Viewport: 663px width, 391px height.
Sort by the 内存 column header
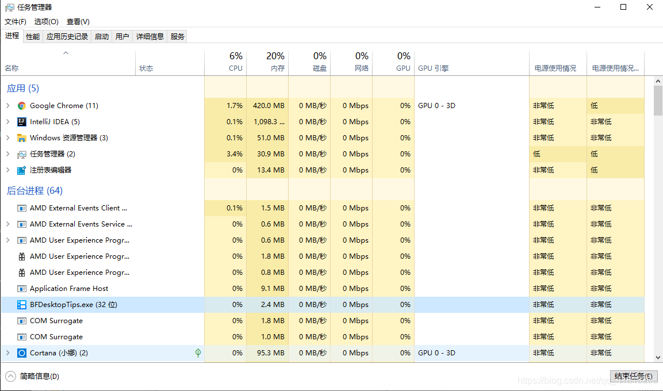tap(267, 63)
